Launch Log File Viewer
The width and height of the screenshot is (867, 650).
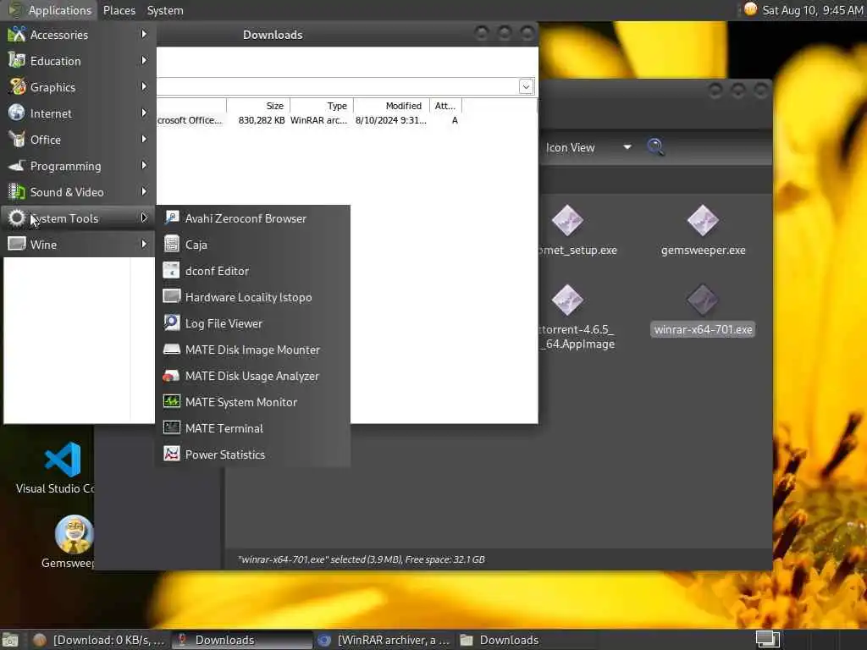(x=252, y=323)
